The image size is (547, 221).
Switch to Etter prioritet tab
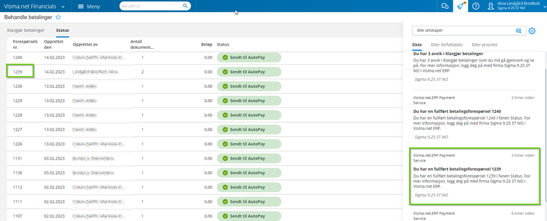pyautogui.click(x=484, y=44)
